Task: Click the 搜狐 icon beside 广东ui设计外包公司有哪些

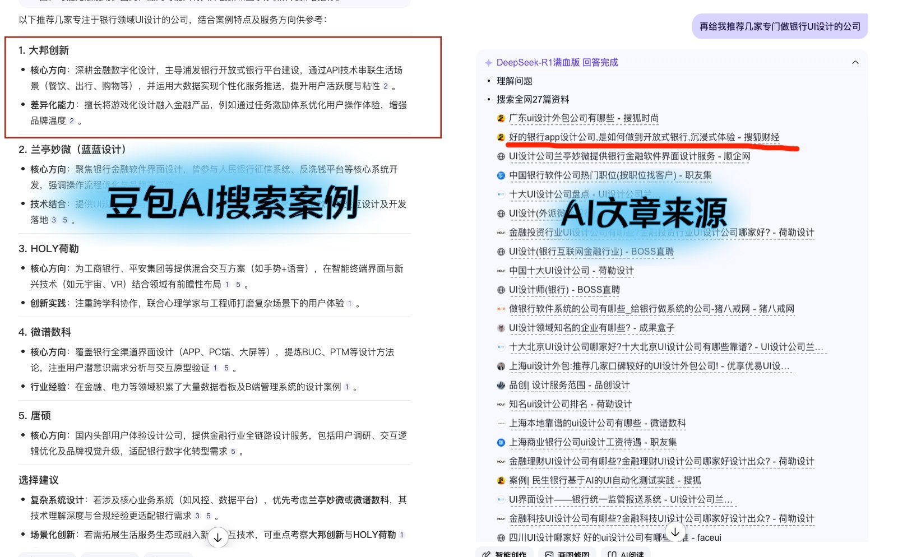Action: coord(500,118)
